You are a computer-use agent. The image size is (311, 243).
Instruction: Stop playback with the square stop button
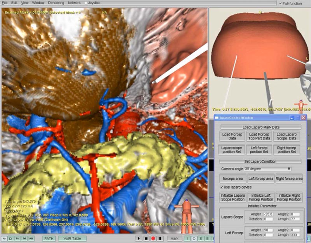click(x=146, y=239)
